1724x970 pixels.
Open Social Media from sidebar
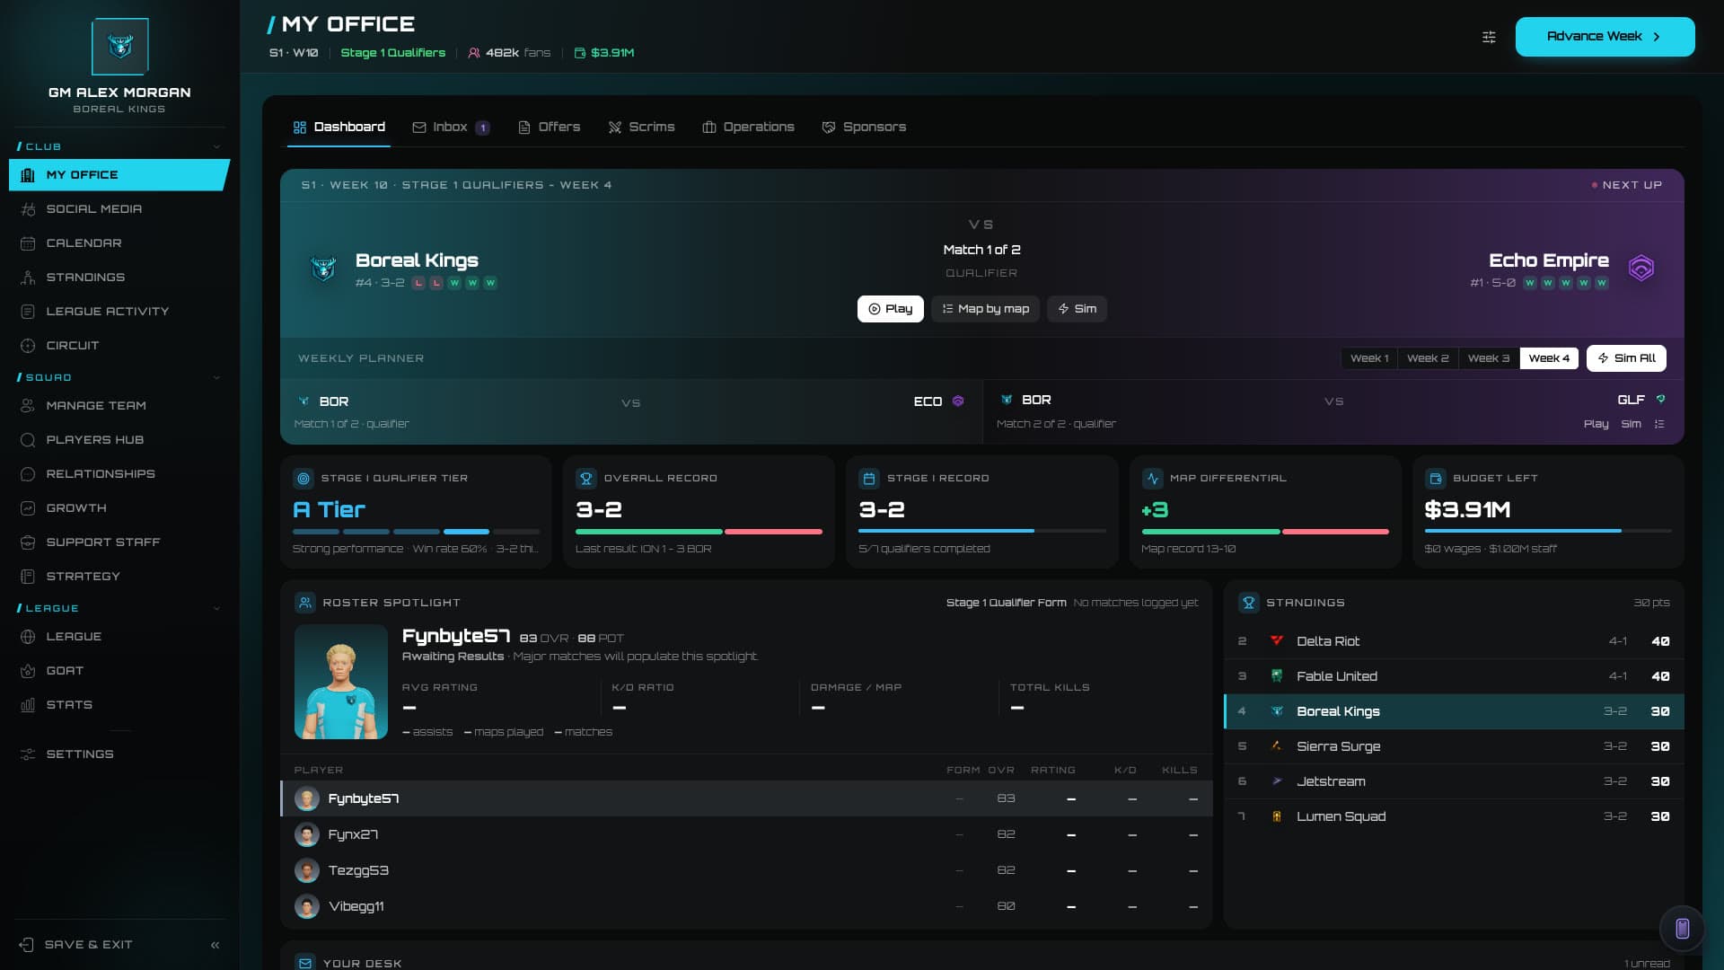pos(119,209)
